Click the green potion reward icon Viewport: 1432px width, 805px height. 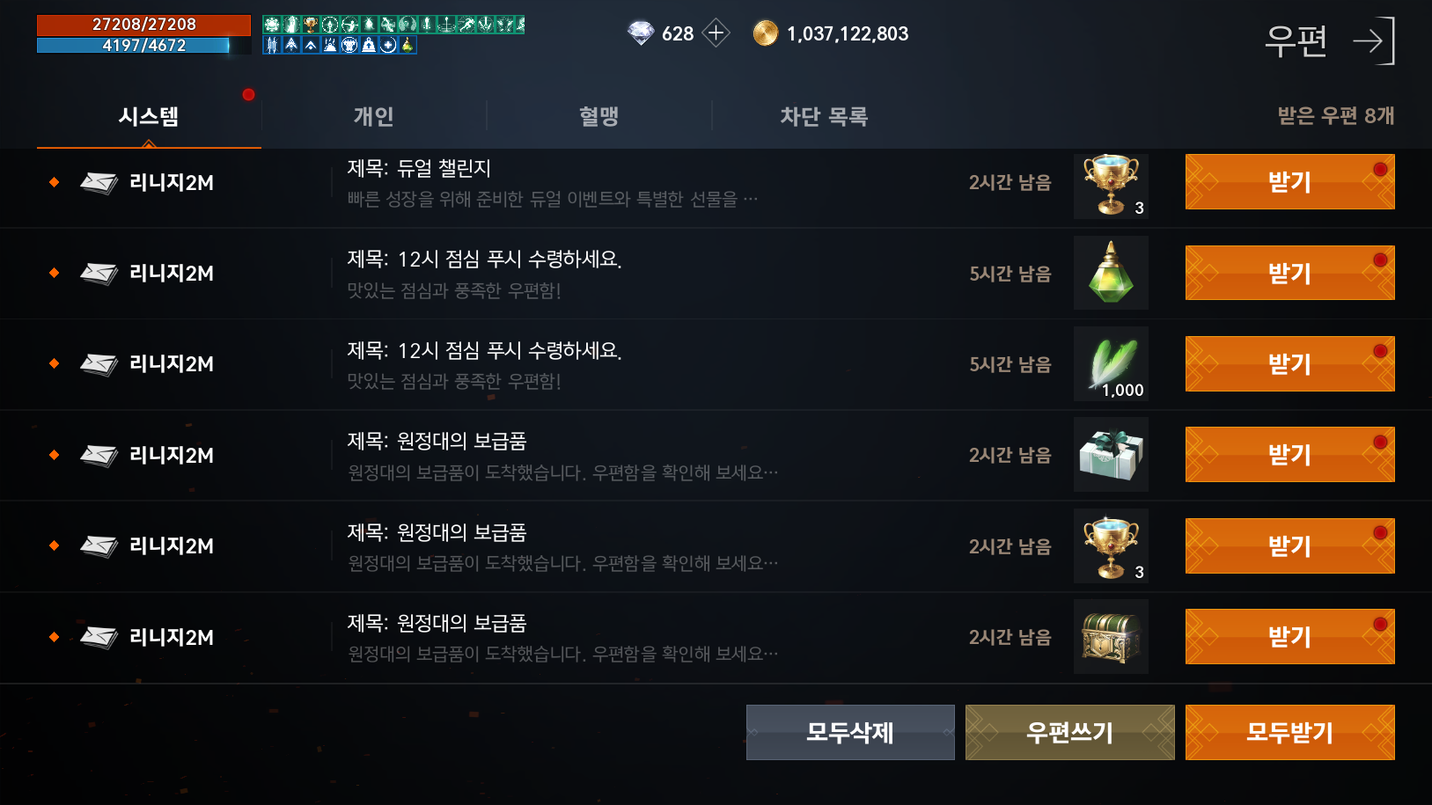coord(1111,273)
